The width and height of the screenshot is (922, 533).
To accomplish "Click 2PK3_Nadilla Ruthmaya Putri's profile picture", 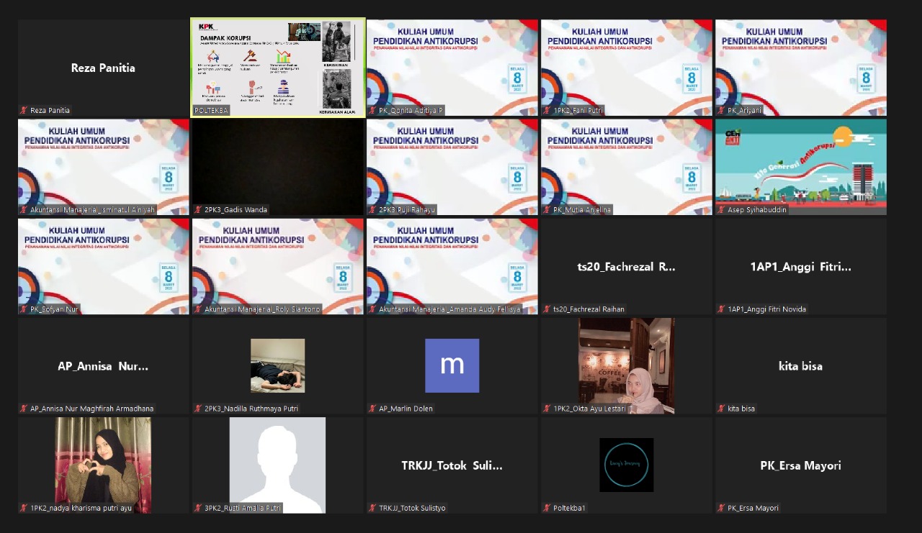I will 277,365.
